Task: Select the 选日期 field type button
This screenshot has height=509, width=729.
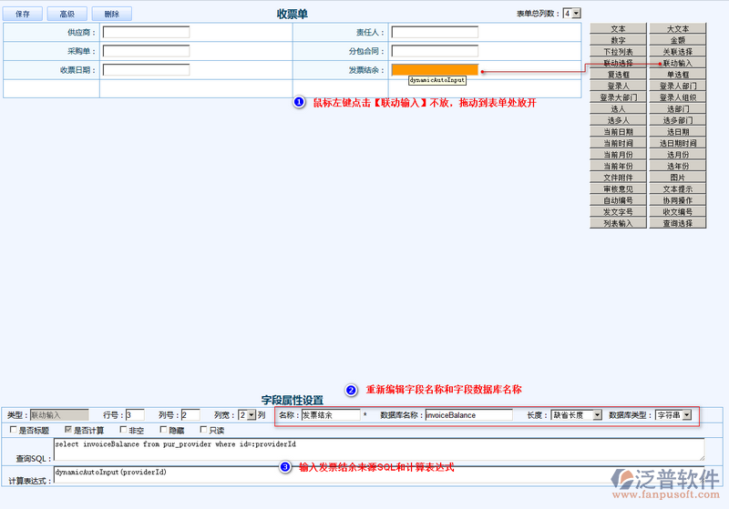Action: [x=677, y=132]
